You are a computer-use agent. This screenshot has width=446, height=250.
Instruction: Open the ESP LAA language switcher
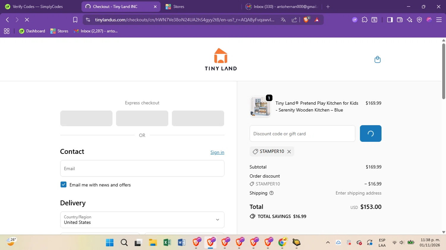coord(382,243)
